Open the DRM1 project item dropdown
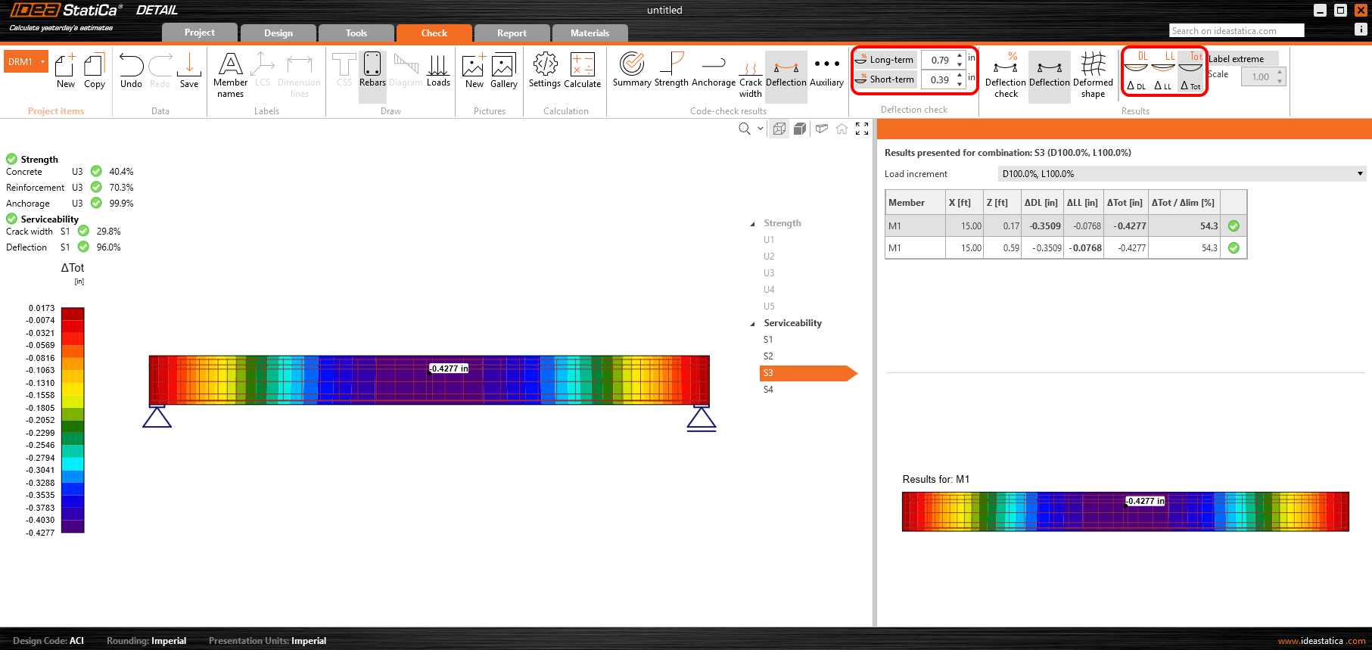The image size is (1372, 650). click(43, 62)
